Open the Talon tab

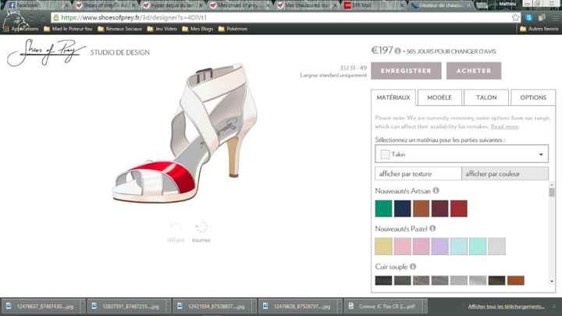486,98
